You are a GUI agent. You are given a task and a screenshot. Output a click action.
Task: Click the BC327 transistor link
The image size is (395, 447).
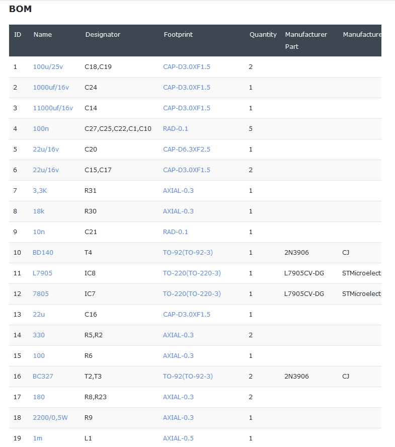pyautogui.click(x=43, y=376)
